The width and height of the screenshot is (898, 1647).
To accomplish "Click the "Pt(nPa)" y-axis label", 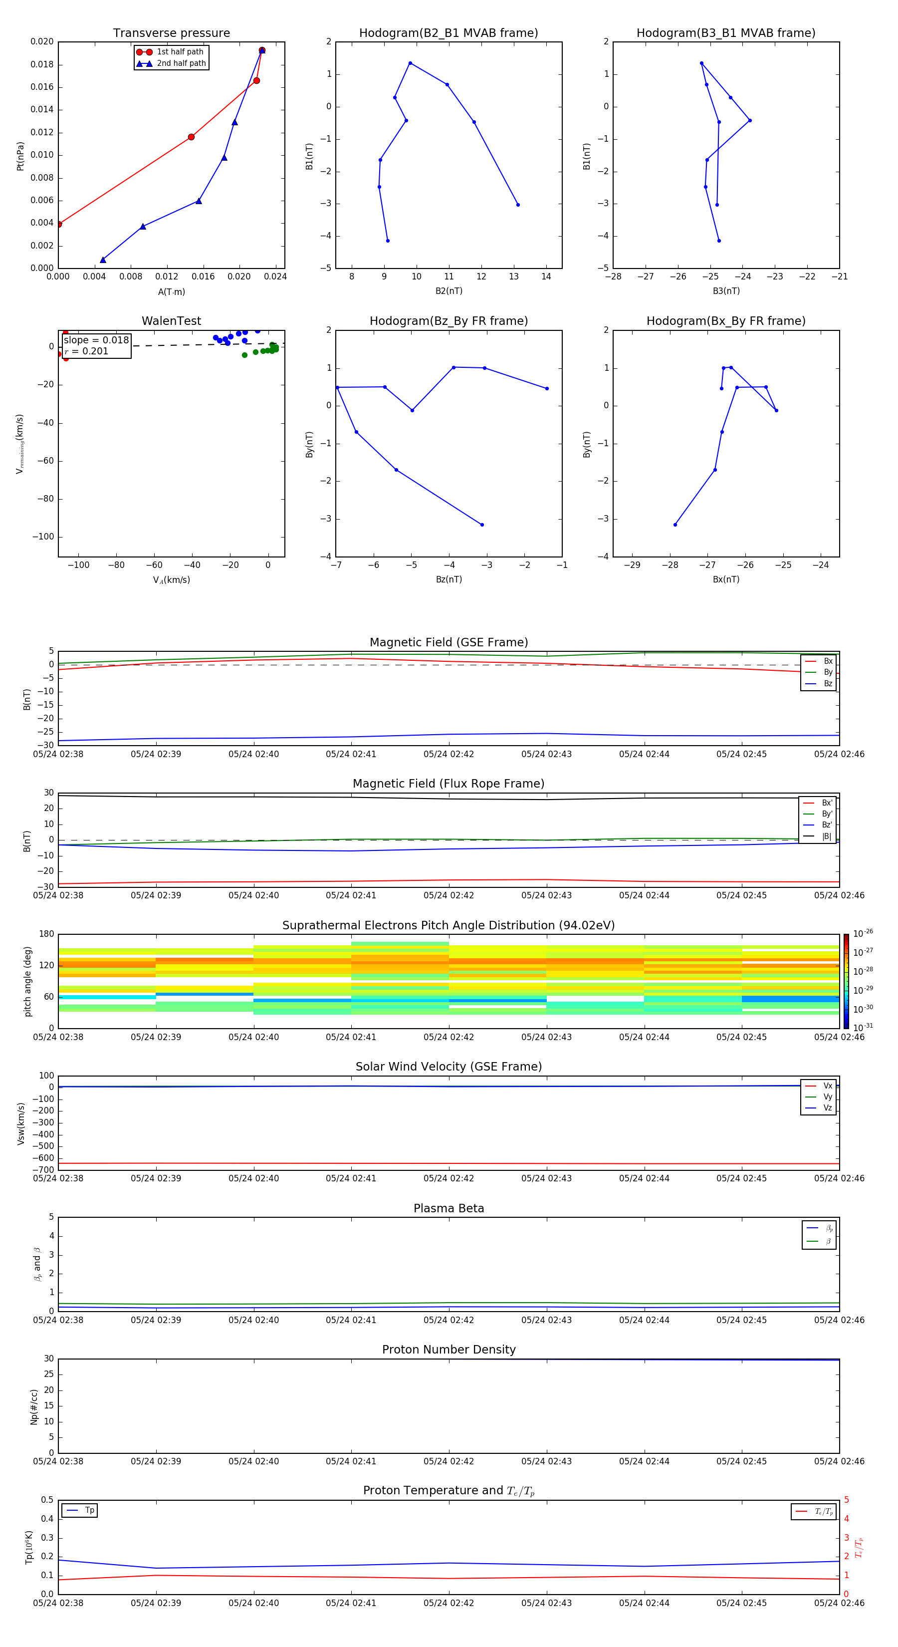I will (20, 156).
